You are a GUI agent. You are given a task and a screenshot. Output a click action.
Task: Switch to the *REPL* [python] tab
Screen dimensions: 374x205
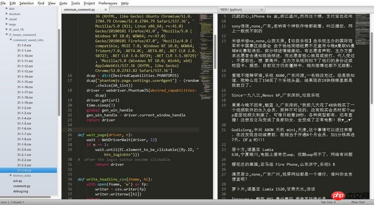[234, 9]
